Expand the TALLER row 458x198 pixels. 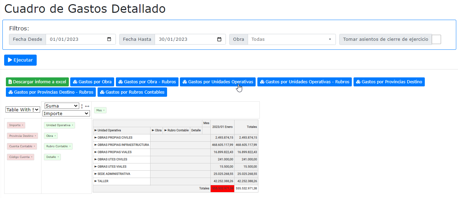pyautogui.click(x=96, y=181)
